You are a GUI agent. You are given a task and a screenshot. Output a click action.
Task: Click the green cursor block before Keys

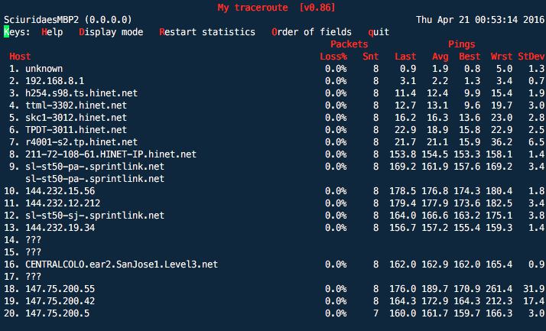[x=6, y=32]
